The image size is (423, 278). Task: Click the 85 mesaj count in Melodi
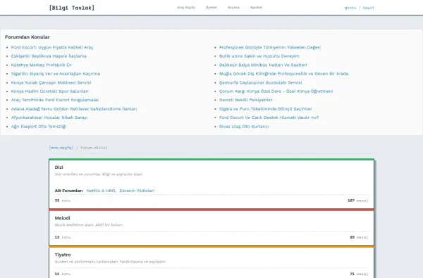[359, 237]
